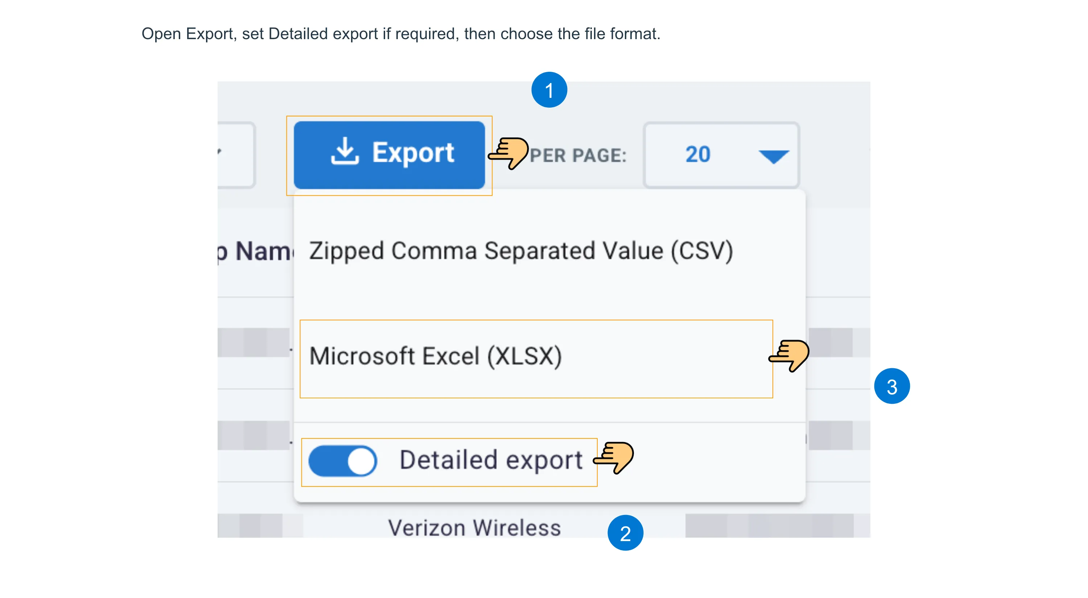Open the partially hidden dropdown left of Export

(x=236, y=154)
